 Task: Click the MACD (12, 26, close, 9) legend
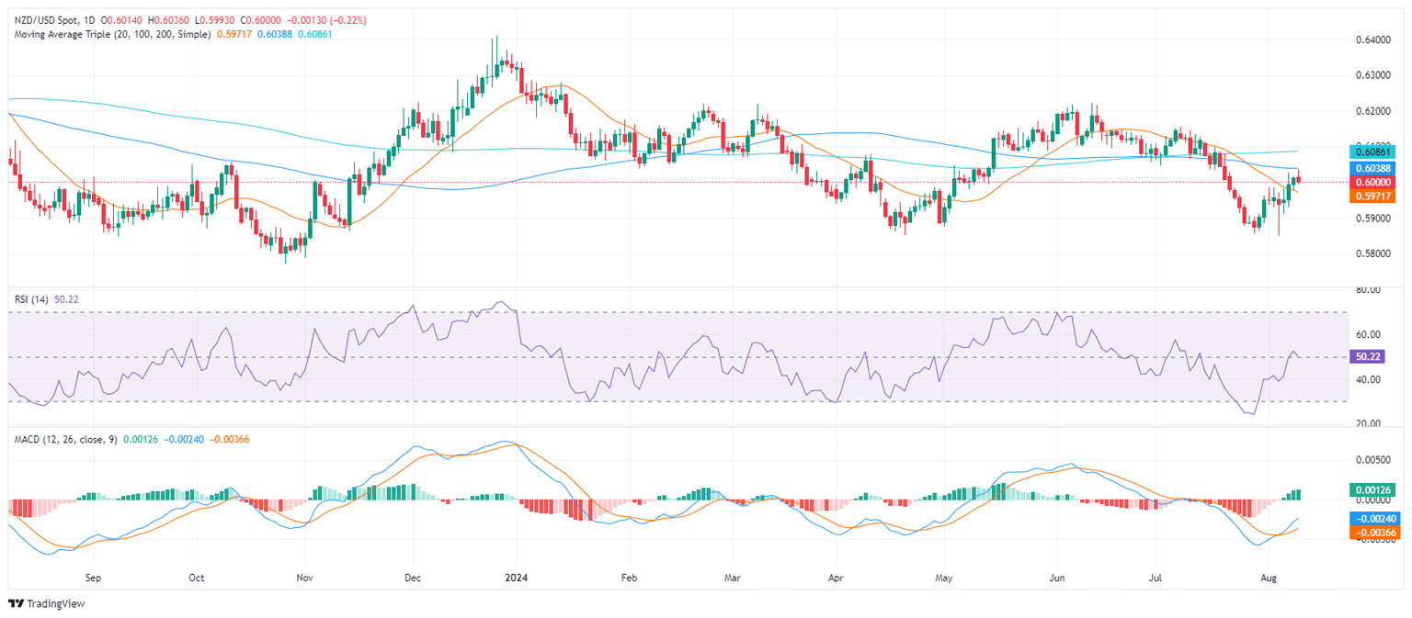pos(63,439)
